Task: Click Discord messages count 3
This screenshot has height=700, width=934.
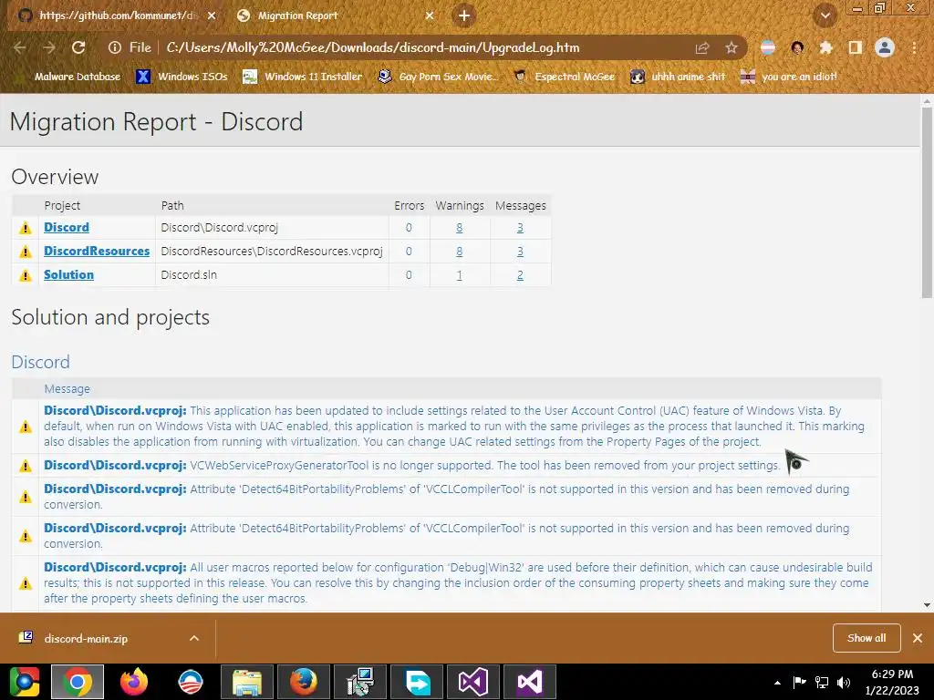Action: [520, 227]
